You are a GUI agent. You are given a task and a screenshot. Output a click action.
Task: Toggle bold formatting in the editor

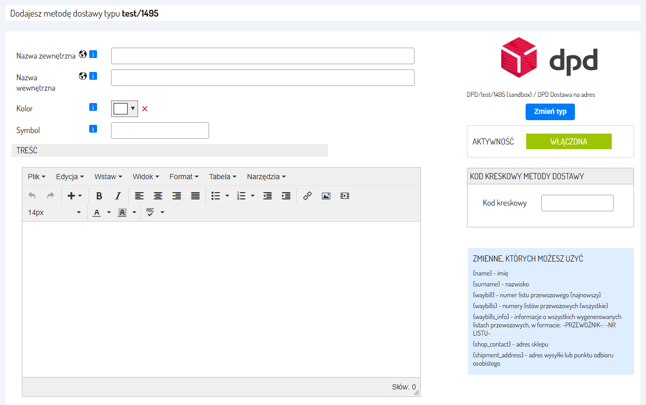99,196
